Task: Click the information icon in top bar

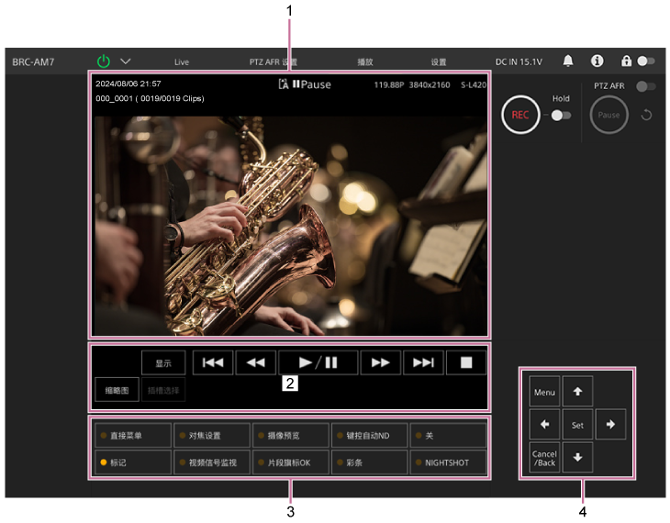Action: coord(597,61)
